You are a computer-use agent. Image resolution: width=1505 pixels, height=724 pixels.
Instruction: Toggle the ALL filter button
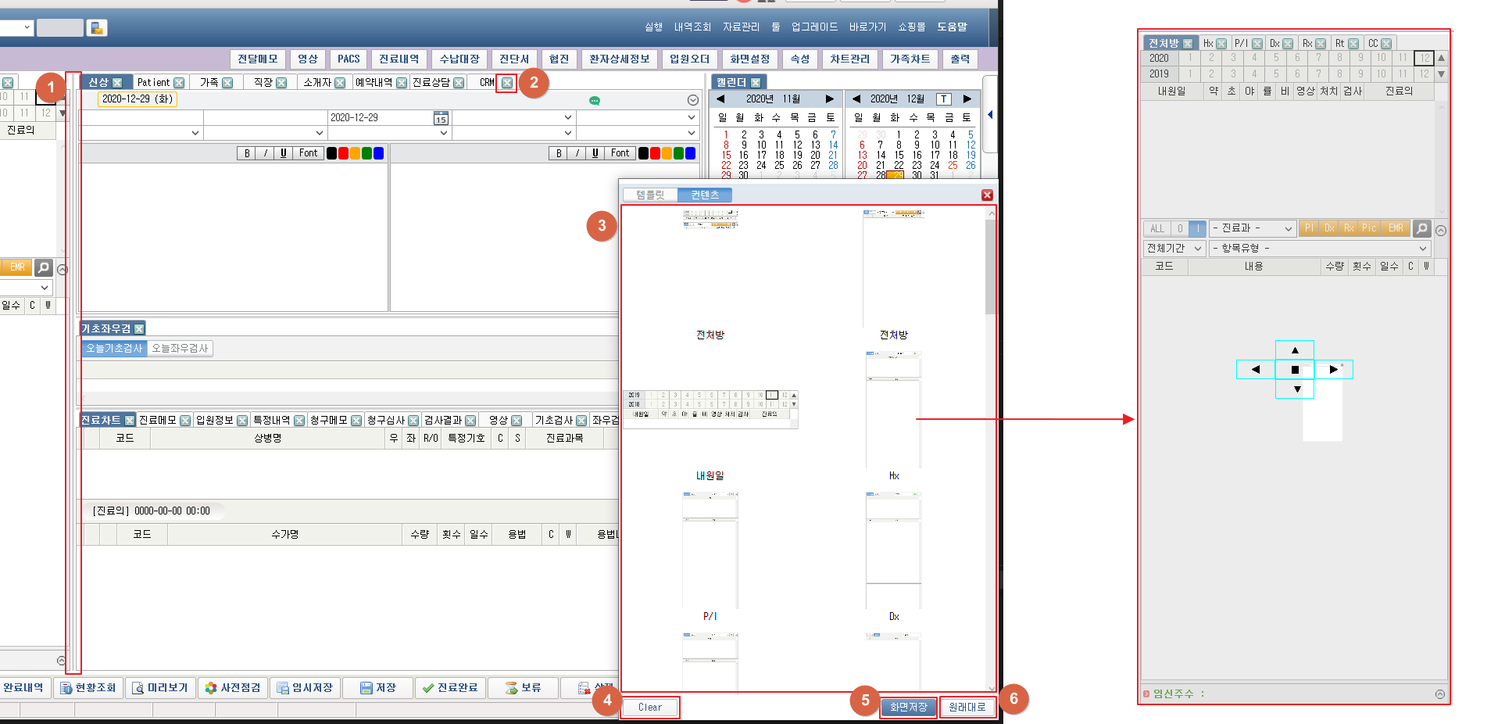pos(1156,229)
